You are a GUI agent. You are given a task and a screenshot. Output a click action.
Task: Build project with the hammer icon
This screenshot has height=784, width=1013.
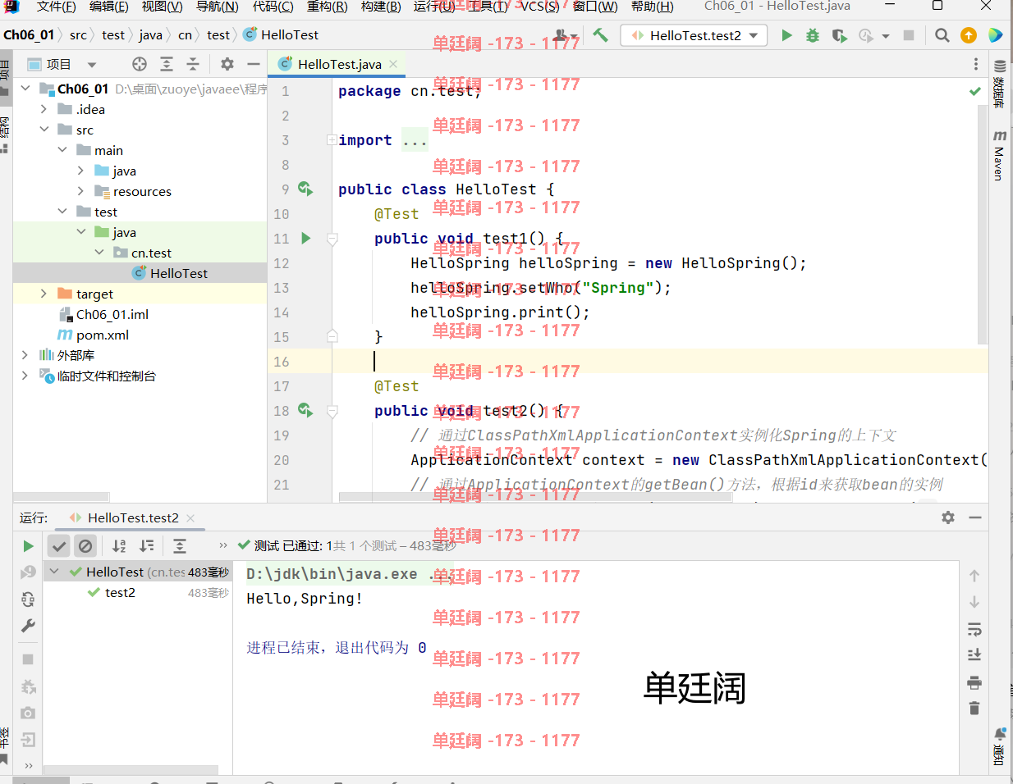tap(601, 35)
